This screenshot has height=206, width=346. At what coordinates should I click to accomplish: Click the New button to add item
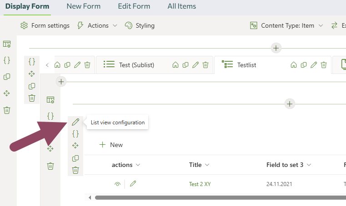click(x=111, y=145)
